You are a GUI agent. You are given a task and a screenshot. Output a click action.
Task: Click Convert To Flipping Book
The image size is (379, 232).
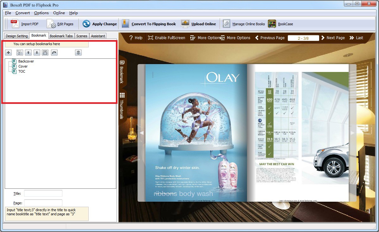(148, 24)
